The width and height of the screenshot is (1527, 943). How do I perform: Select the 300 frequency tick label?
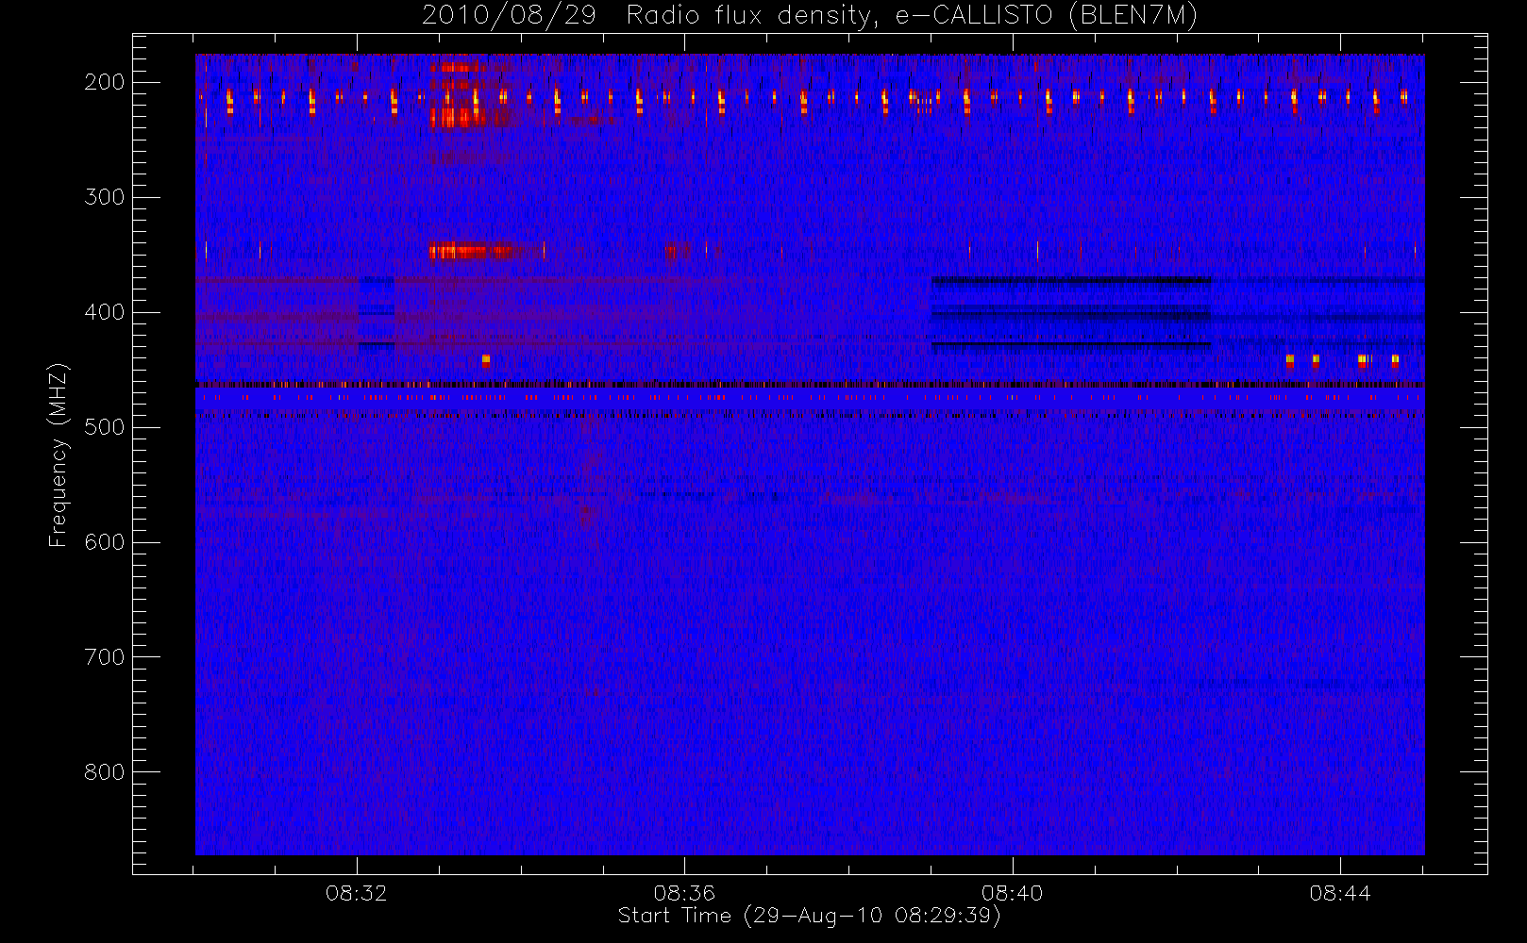pyautogui.click(x=105, y=197)
